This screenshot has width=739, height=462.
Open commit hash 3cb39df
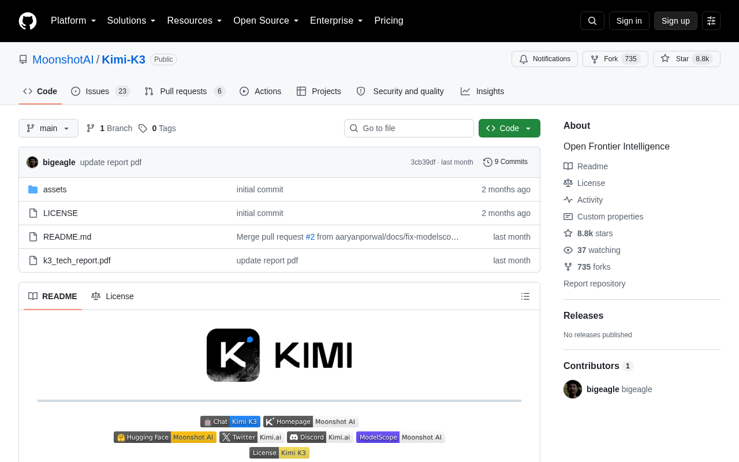click(x=423, y=162)
